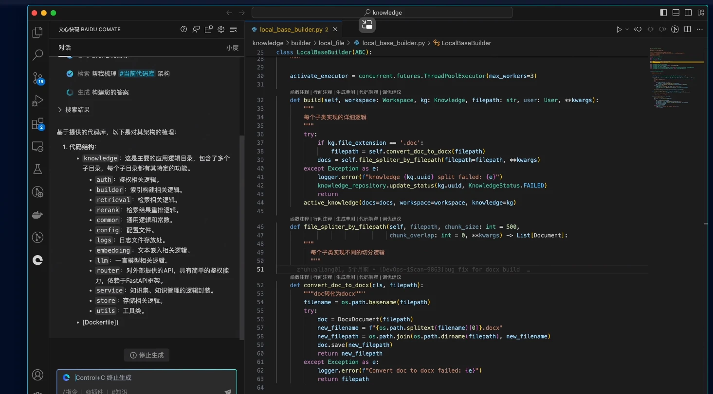Switch to the 小度 tab

tap(232, 48)
